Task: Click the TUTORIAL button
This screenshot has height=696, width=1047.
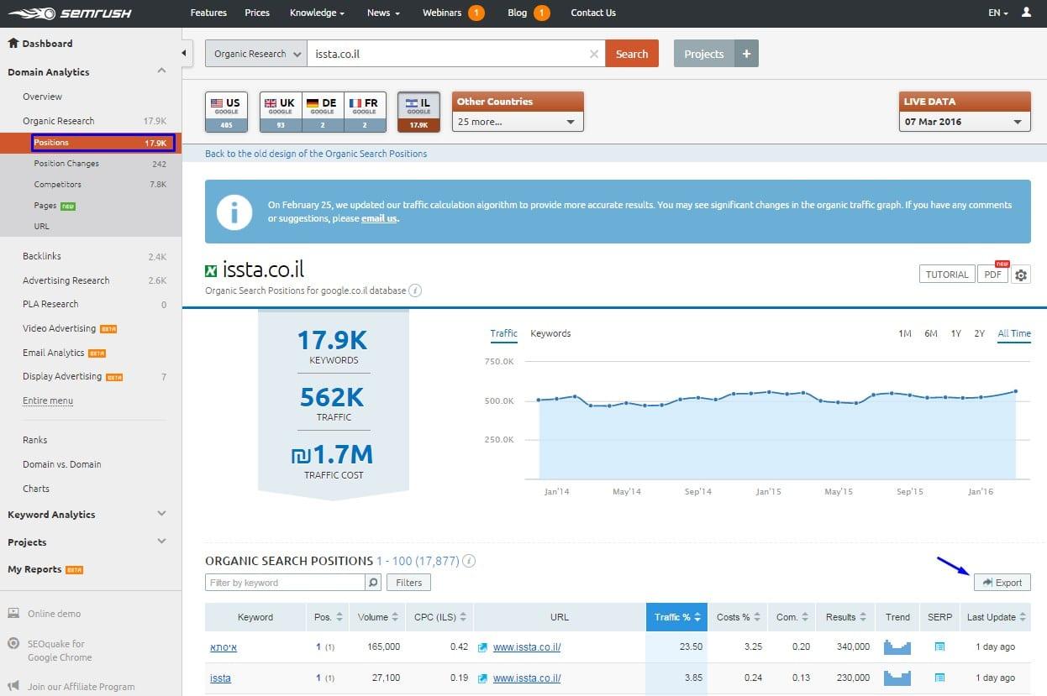Action: (x=947, y=275)
